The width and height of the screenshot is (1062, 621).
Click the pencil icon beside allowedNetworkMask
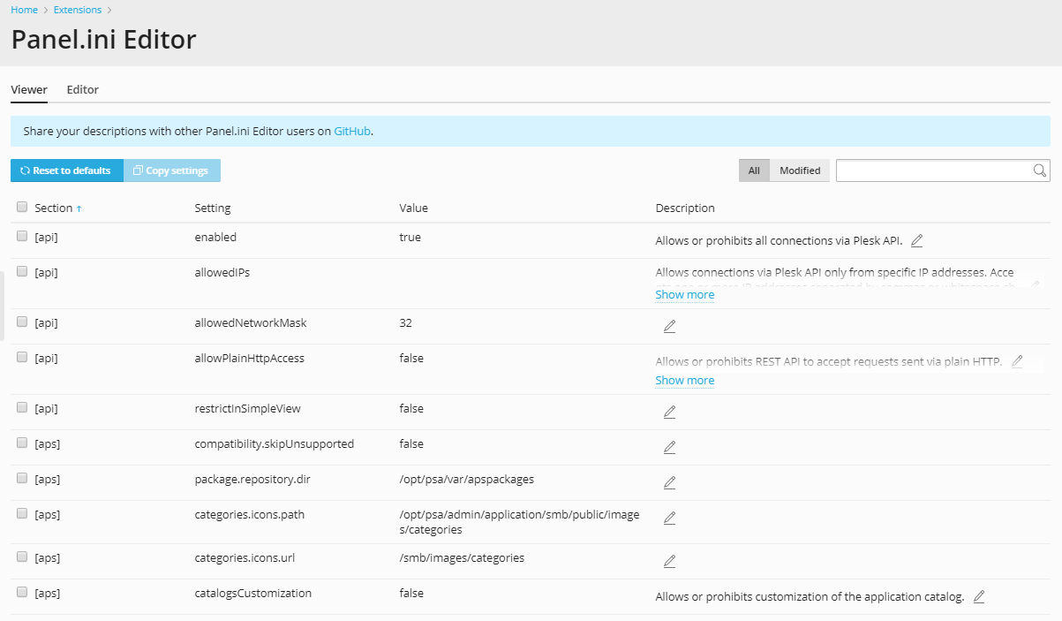coord(669,326)
